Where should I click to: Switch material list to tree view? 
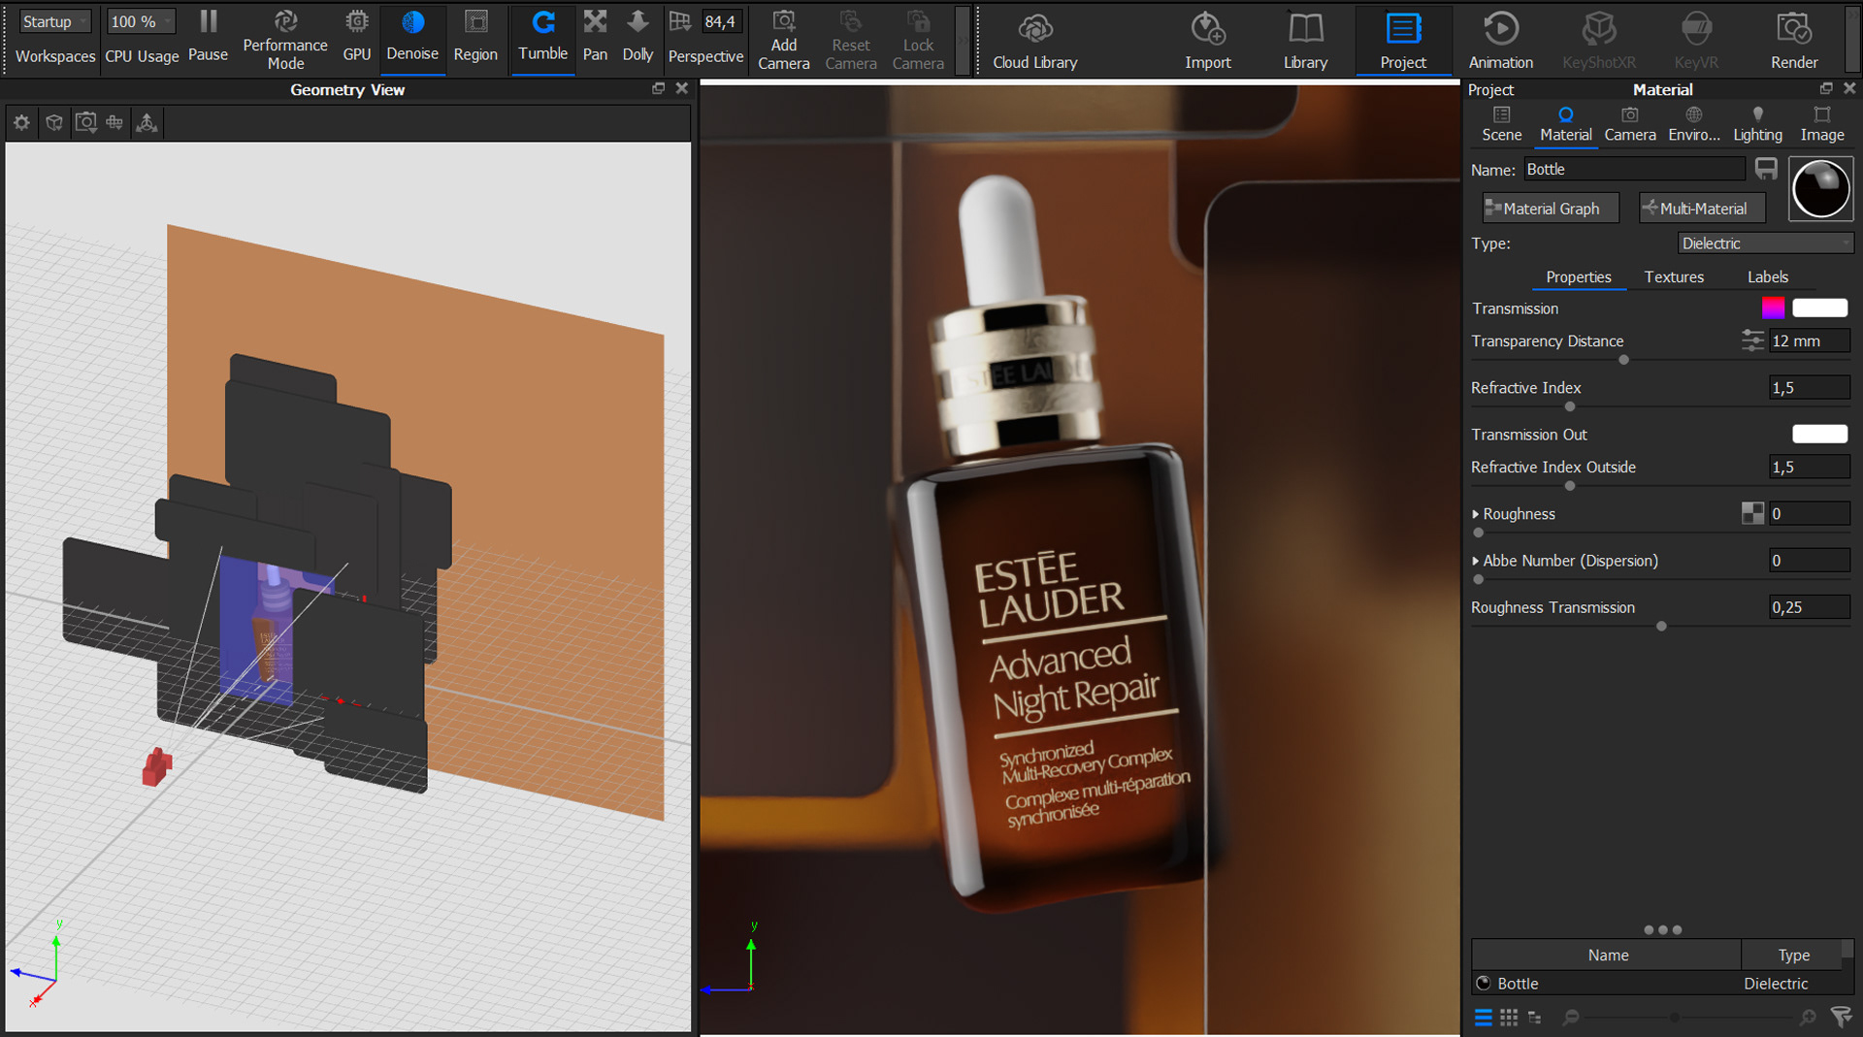(1534, 1018)
